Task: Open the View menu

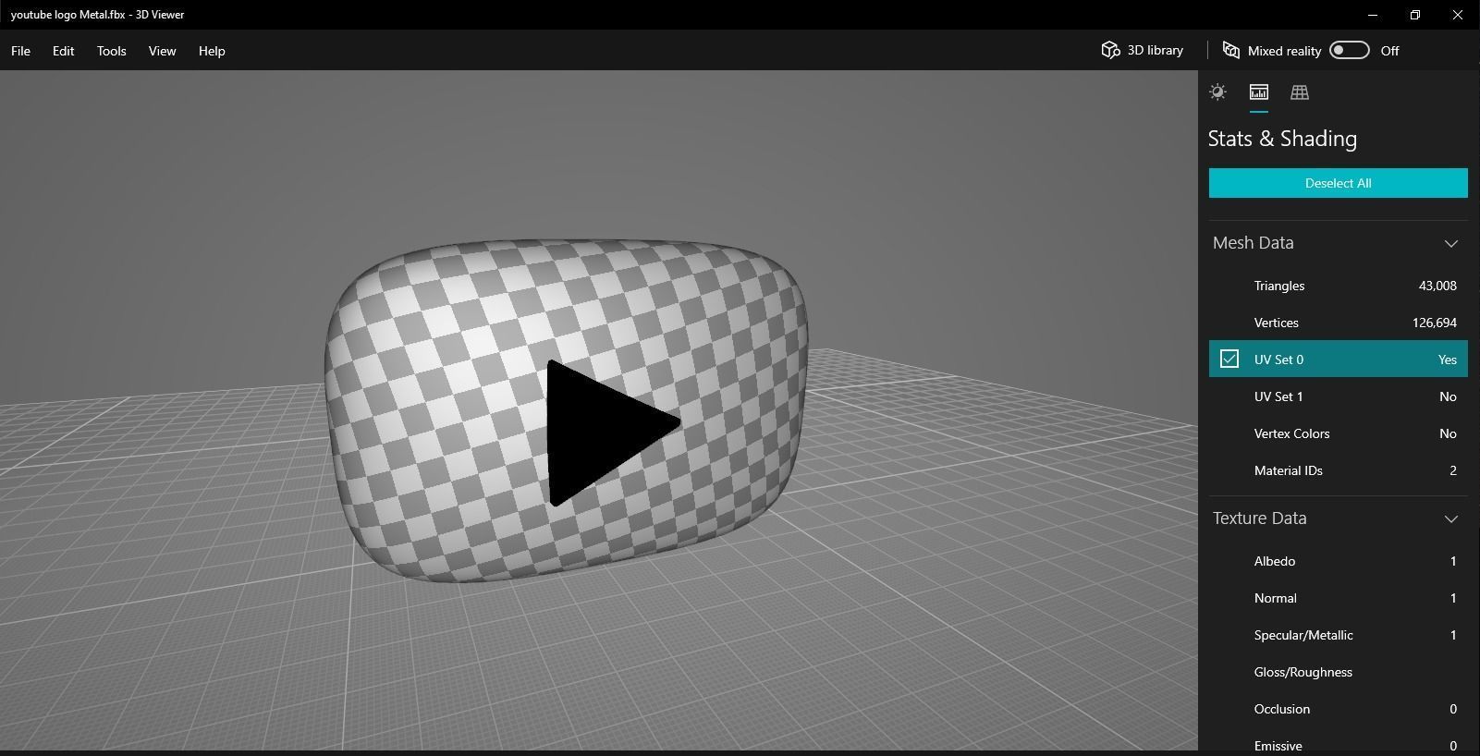Action: coord(162,51)
